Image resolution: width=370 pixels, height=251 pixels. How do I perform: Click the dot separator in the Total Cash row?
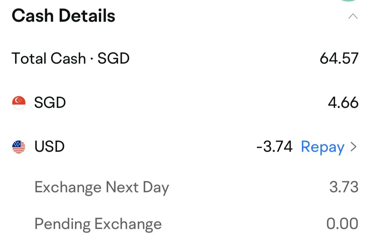point(91,59)
